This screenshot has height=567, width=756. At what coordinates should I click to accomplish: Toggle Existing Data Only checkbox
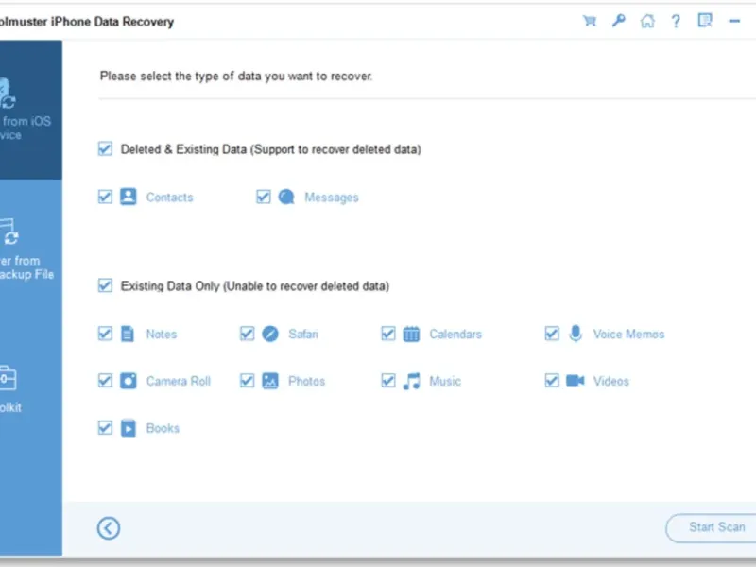105,285
